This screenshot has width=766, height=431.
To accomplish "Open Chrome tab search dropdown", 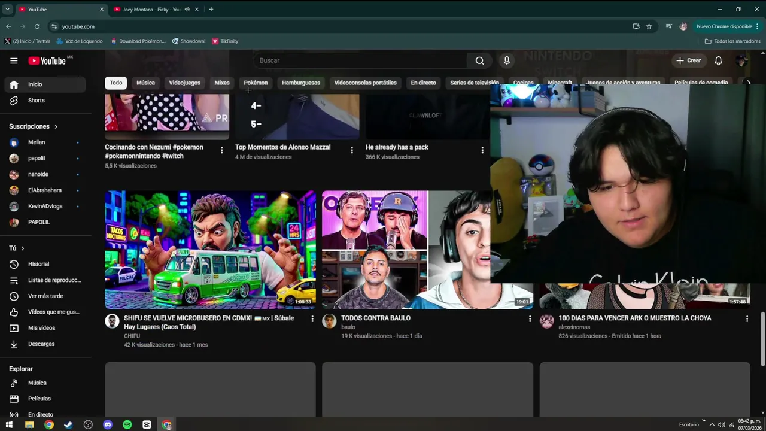I will (8, 9).
